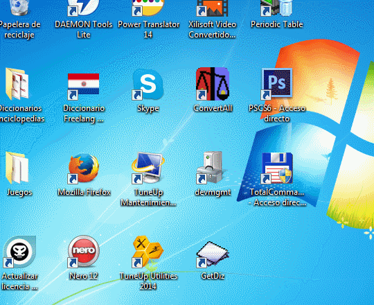Open the PSCS6 Photoshop shortcut
Image resolution: width=374 pixels, height=305 pixels.
tap(276, 84)
